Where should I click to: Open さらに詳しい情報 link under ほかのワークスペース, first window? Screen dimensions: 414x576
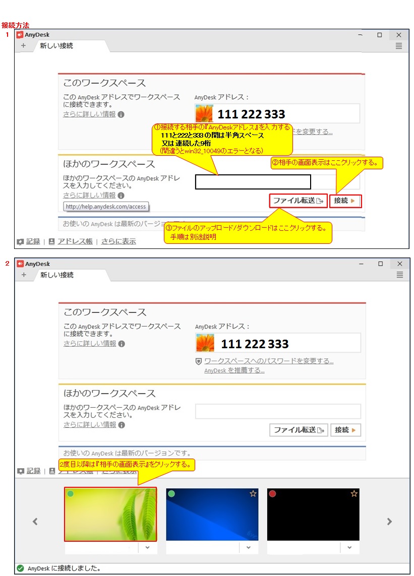[x=89, y=196]
